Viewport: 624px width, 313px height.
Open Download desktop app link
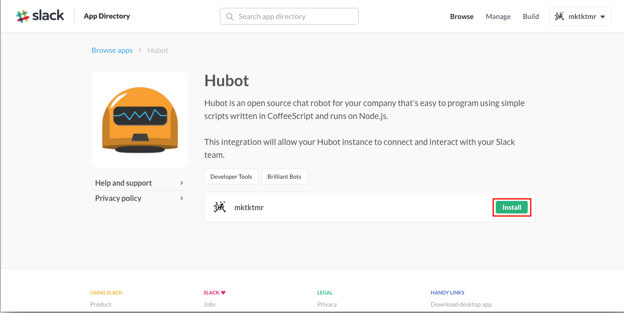(x=461, y=304)
